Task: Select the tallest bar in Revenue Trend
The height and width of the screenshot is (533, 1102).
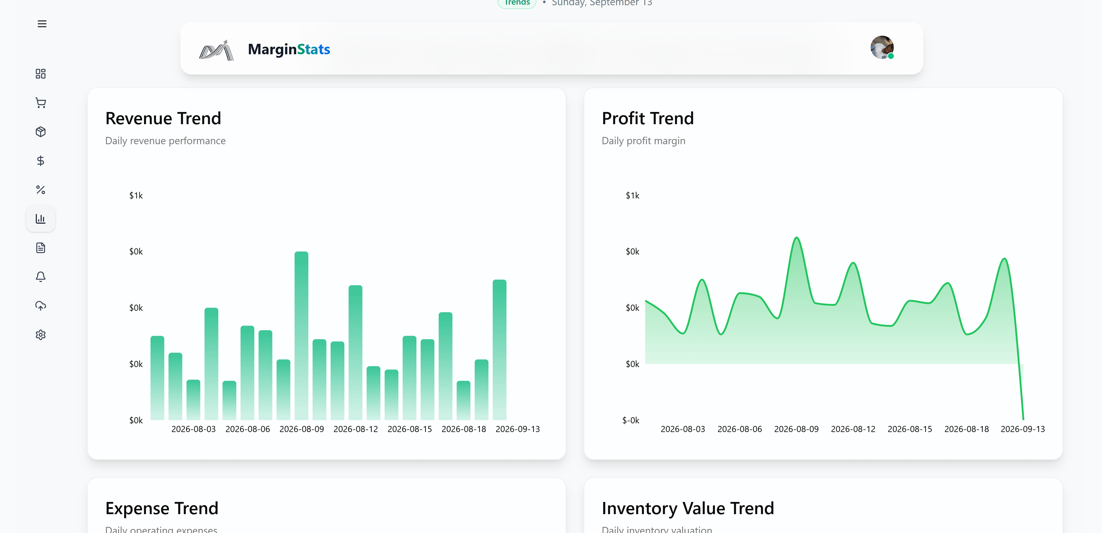Action: (301, 335)
